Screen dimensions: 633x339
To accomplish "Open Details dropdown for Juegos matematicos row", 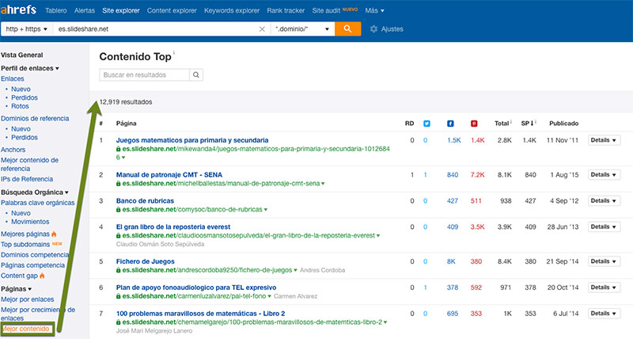I will click(604, 140).
